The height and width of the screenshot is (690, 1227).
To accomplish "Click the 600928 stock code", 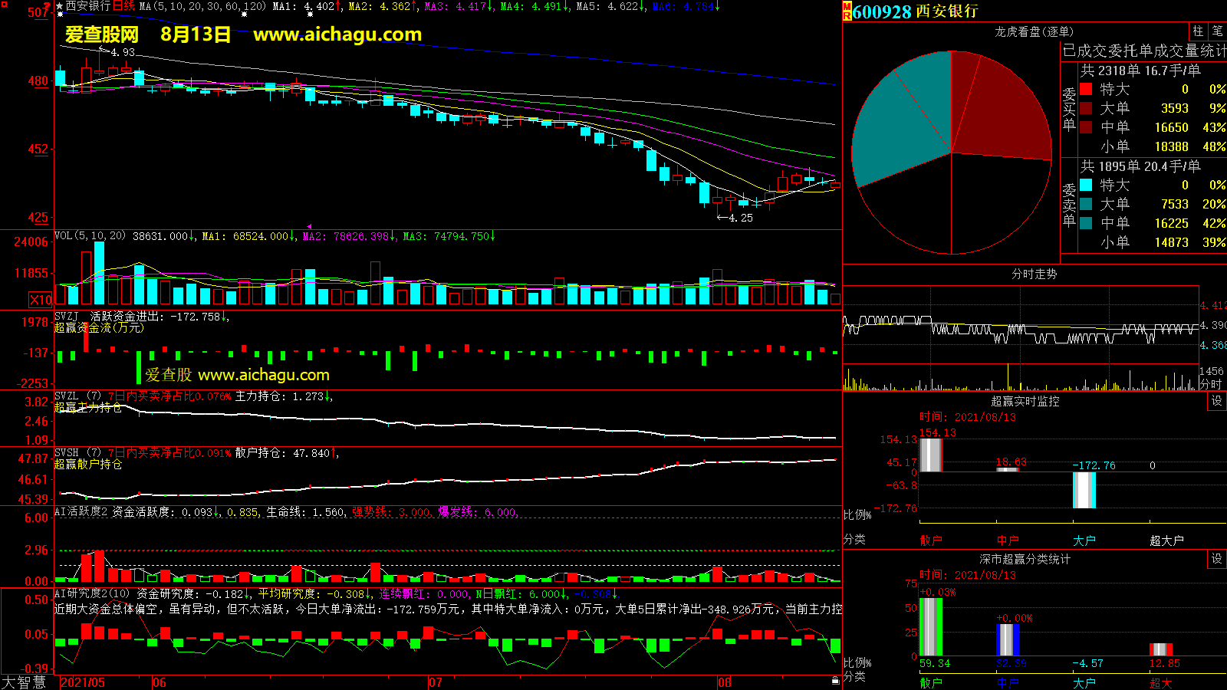I will (882, 11).
